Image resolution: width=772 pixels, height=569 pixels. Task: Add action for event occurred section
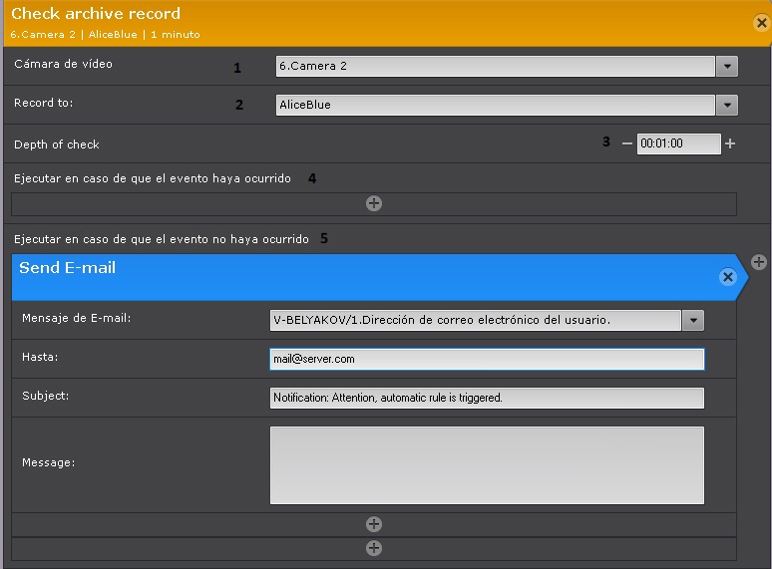pyautogui.click(x=374, y=203)
